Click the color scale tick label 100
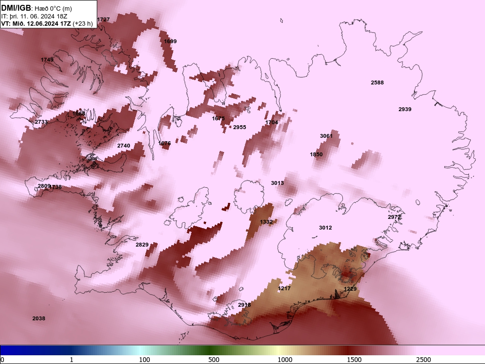This screenshot has height=364, width=485. point(145,360)
